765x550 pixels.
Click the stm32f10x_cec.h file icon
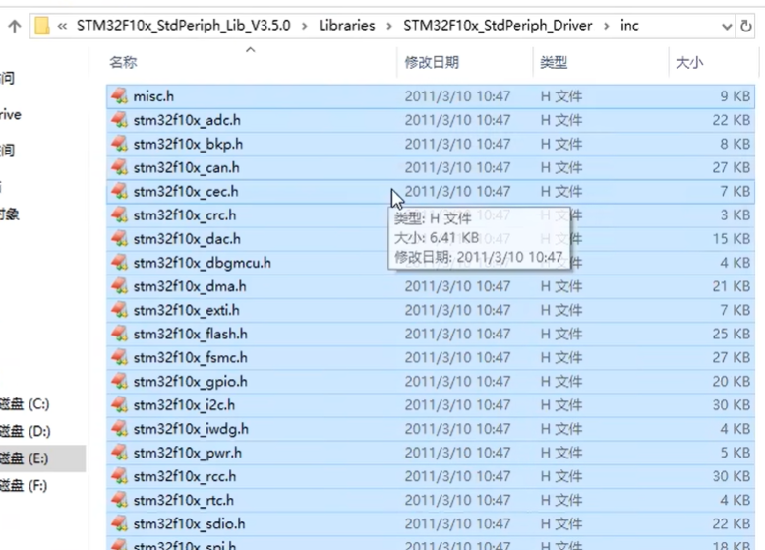pyautogui.click(x=119, y=191)
